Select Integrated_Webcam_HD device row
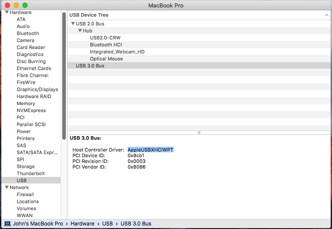Image resolution: width=332 pixels, height=229 pixels. 199,52
